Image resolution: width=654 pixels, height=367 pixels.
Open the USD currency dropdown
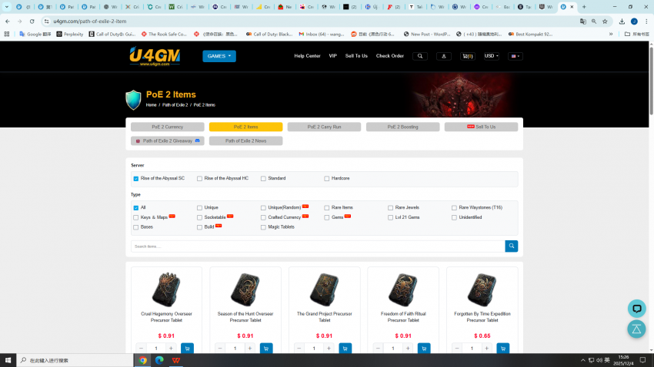point(491,56)
